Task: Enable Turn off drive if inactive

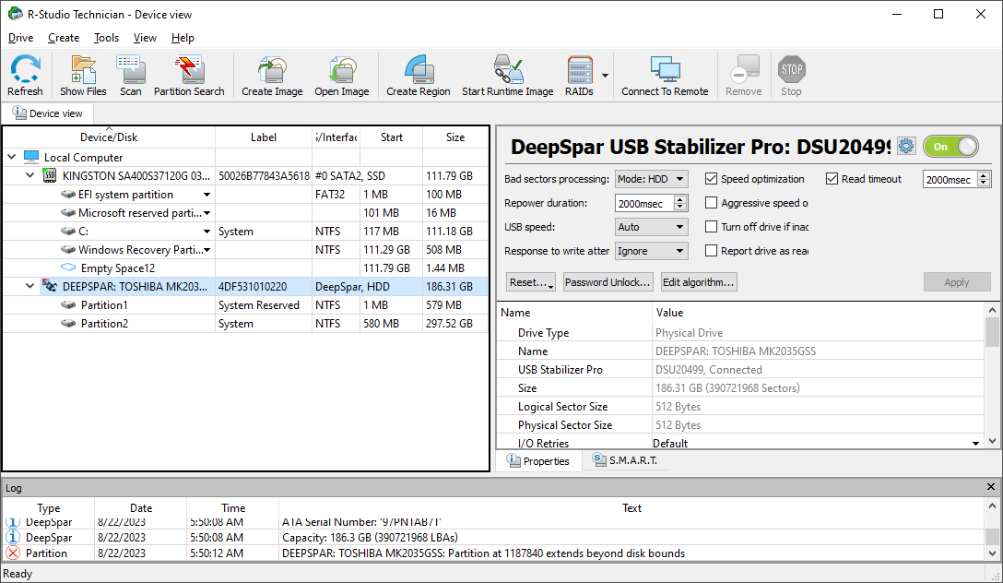Action: (711, 227)
